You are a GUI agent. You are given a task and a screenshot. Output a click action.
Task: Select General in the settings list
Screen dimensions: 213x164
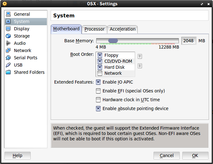26,14
